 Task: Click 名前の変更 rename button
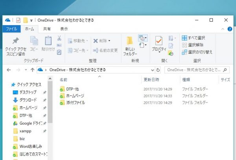point(105,50)
